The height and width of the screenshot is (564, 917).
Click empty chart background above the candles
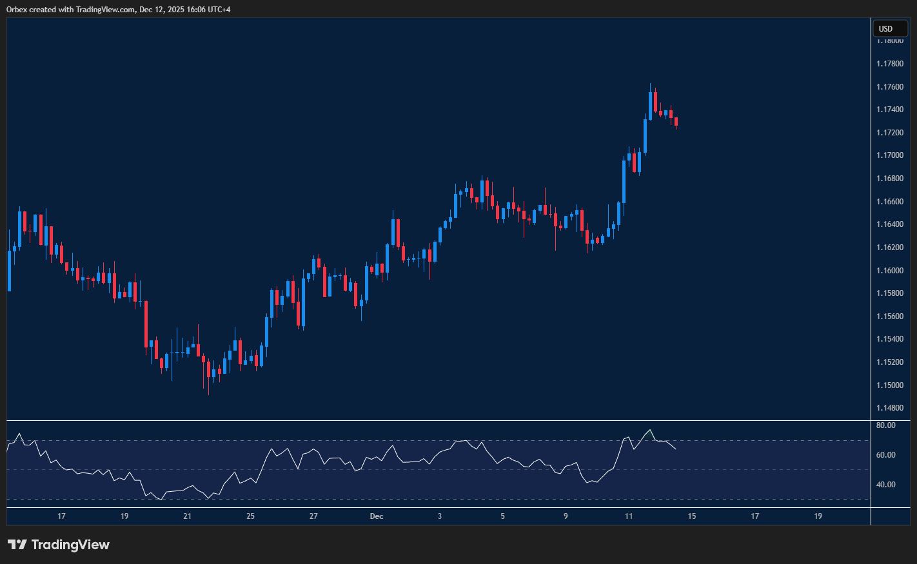click(x=387, y=77)
